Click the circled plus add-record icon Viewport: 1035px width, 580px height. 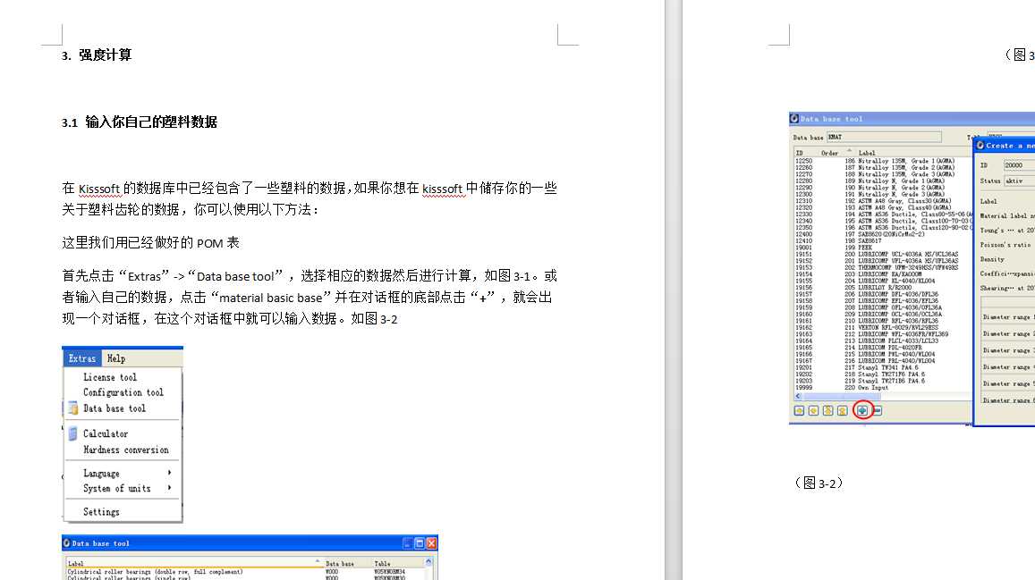click(x=862, y=410)
